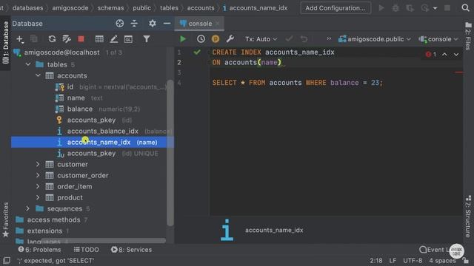Open the 7: Structure side tab
The image size is (474, 266).
point(468,216)
